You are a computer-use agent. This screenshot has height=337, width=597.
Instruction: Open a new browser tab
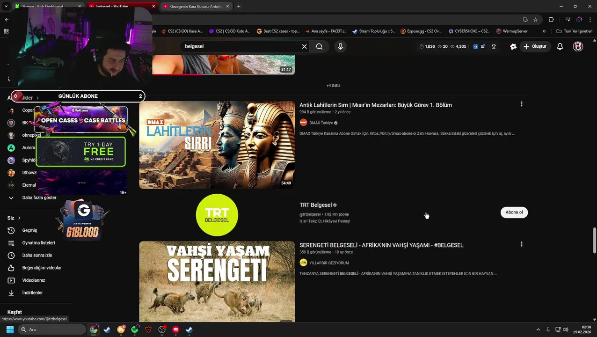click(239, 6)
